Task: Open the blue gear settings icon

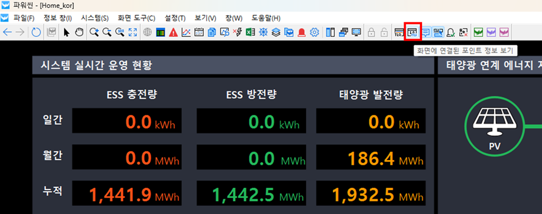Action: pyautogui.click(x=314, y=32)
